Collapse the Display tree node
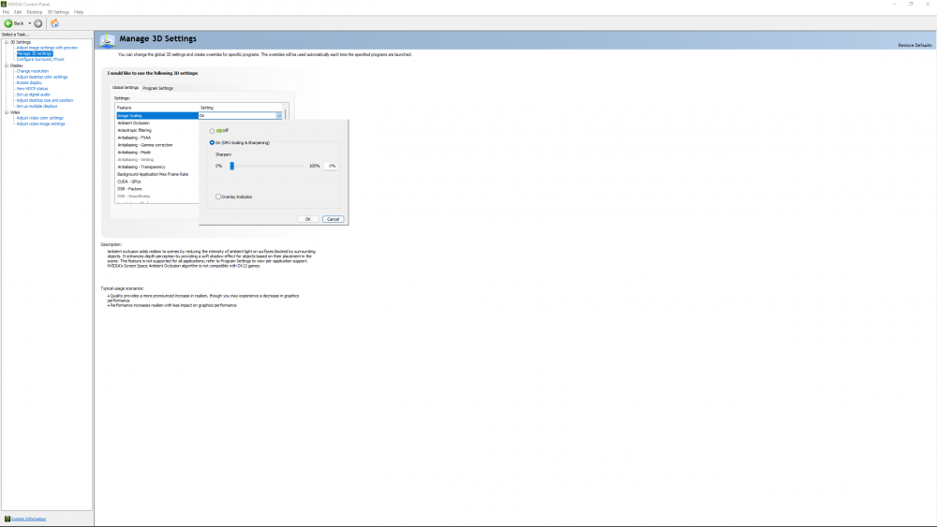The width and height of the screenshot is (937, 527). point(7,66)
